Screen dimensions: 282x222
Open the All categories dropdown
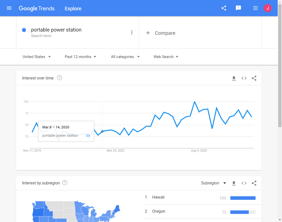125,57
